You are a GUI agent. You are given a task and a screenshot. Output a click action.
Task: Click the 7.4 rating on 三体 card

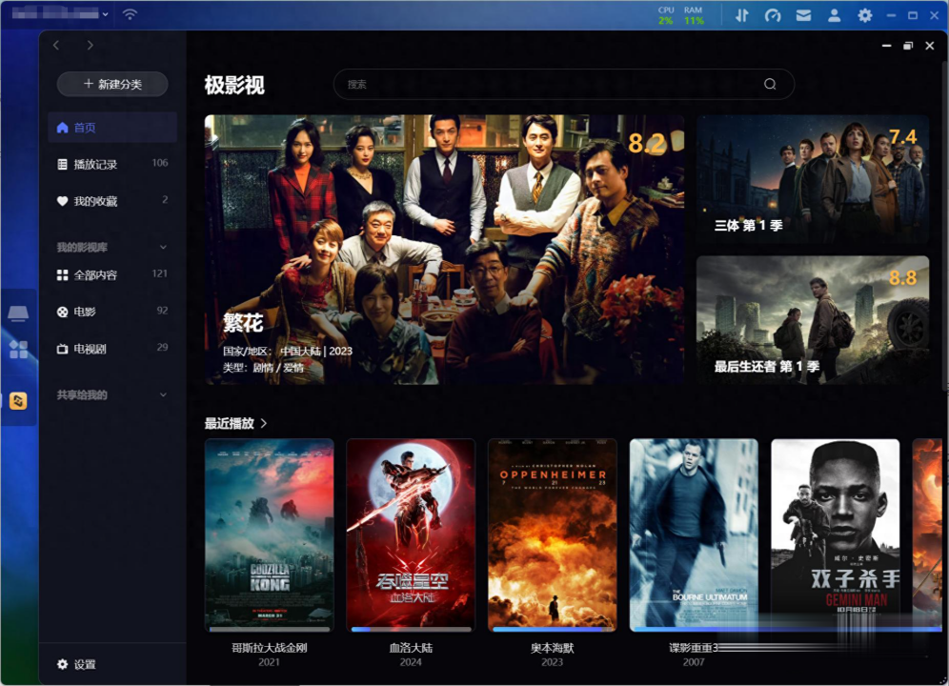(902, 137)
